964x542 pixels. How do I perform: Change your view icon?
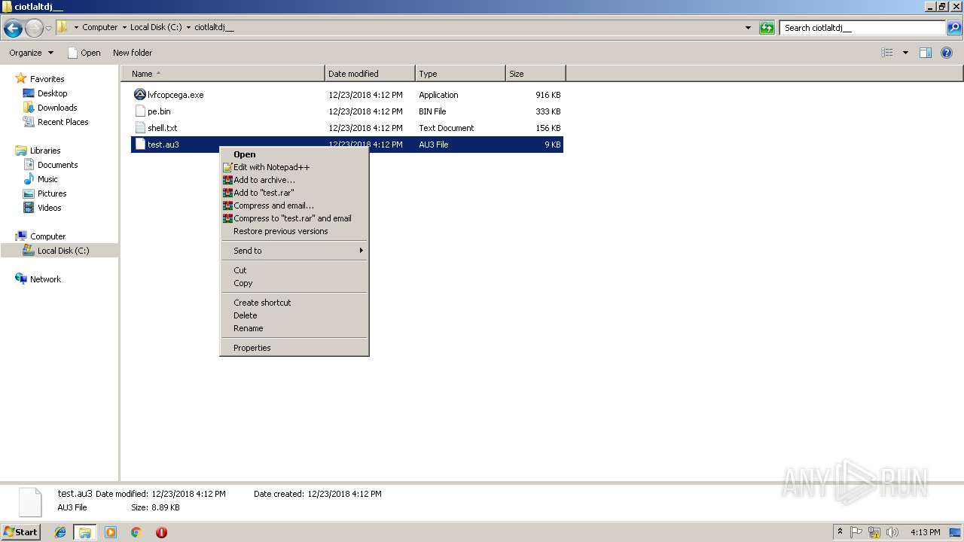[x=886, y=53]
